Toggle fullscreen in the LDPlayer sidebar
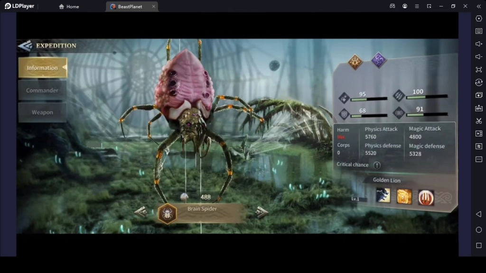This screenshot has height=273, width=486. point(479,69)
